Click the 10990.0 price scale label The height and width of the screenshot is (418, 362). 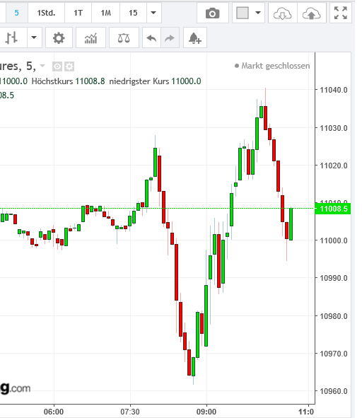click(334, 278)
